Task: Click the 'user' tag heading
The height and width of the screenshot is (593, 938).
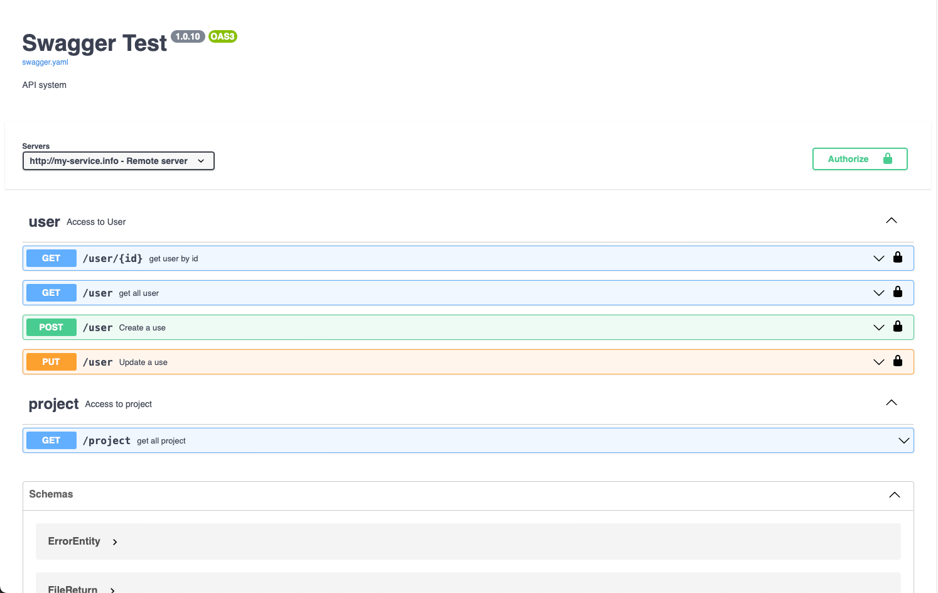Action: pyautogui.click(x=45, y=222)
